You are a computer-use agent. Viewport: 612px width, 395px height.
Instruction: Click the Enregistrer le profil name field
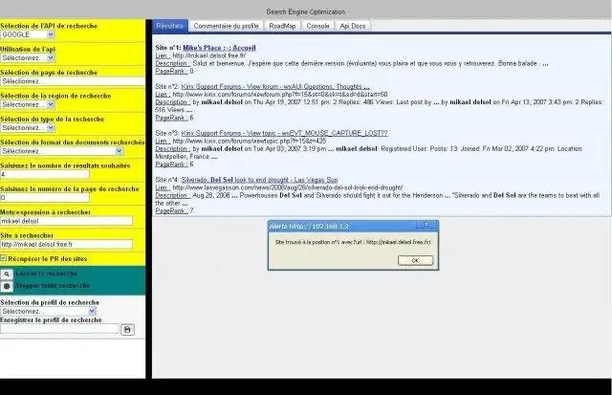click(x=59, y=329)
